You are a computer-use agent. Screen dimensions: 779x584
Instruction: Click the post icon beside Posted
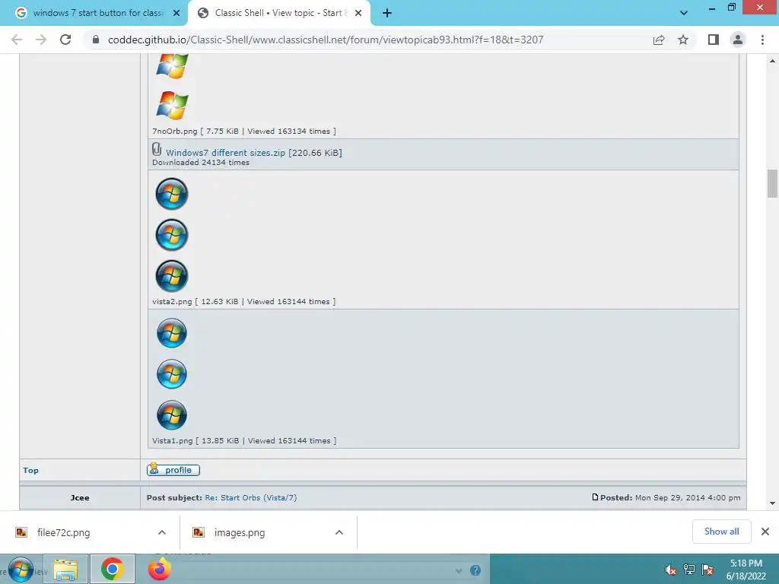coord(595,497)
